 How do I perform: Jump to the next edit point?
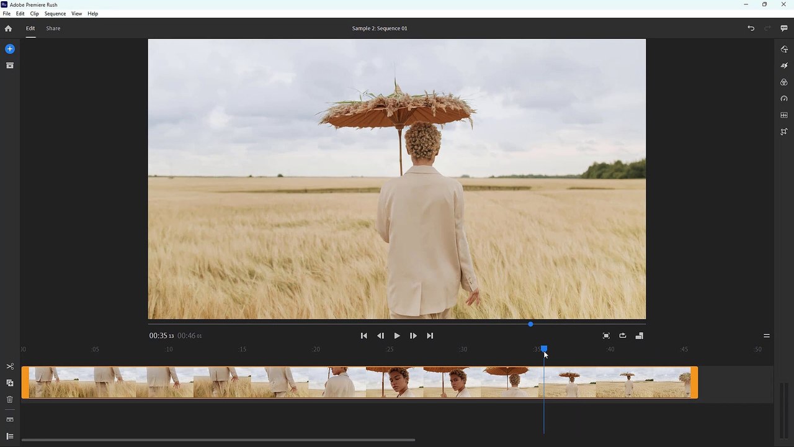tap(430, 336)
